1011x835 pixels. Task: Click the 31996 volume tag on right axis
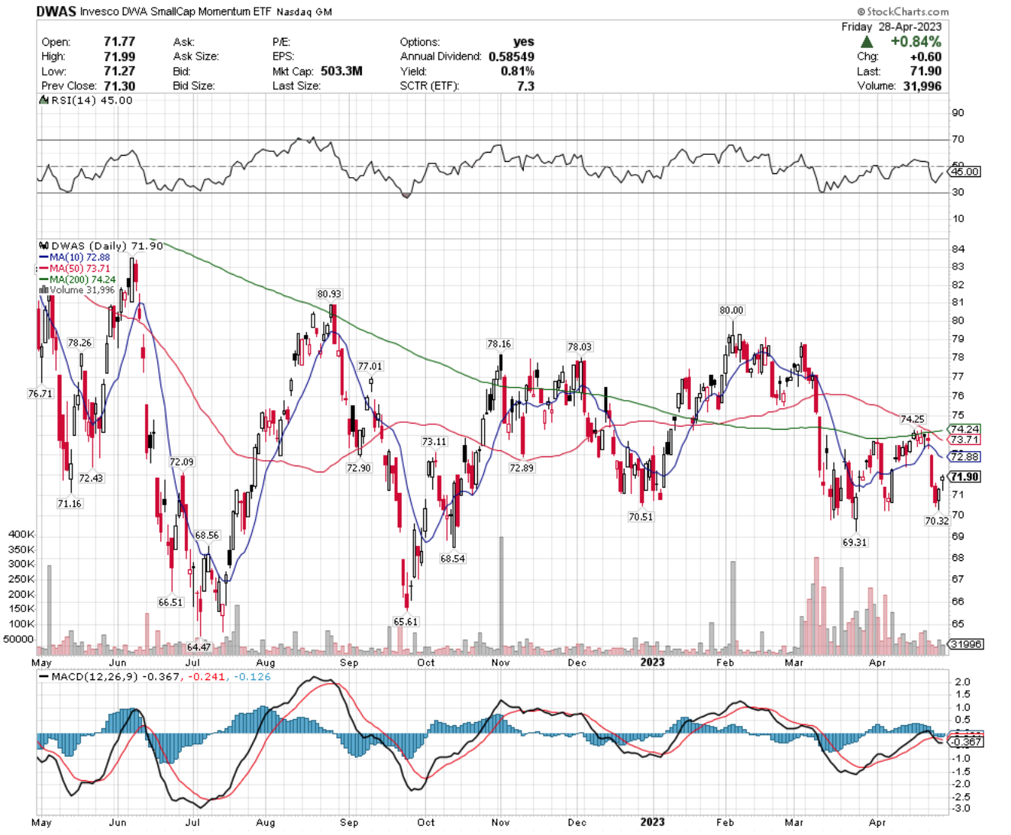tap(966, 644)
